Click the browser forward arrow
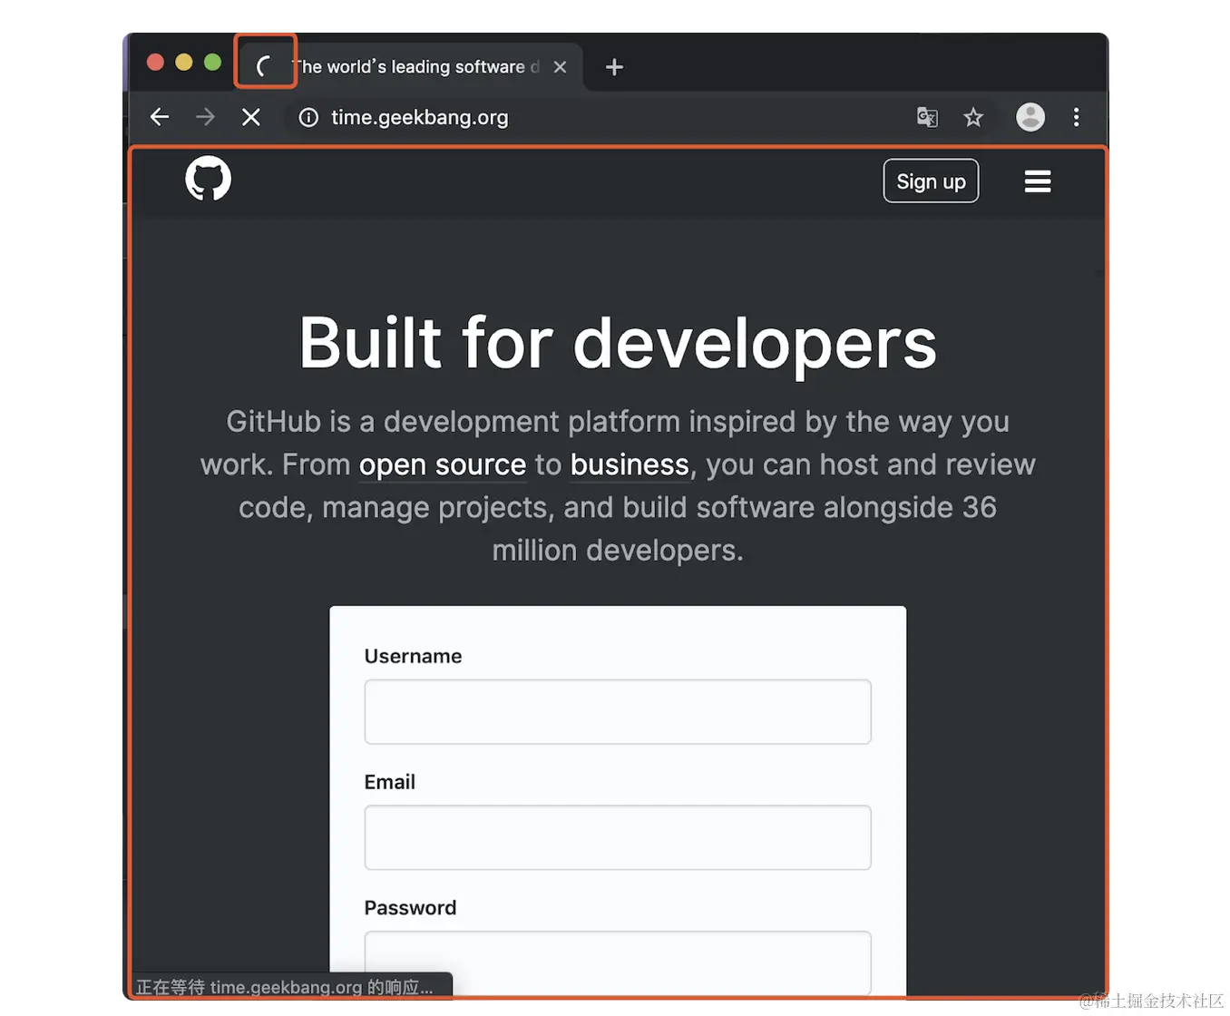Image resolution: width=1230 pixels, height=1016 pixels. click(x=206, y=117)
